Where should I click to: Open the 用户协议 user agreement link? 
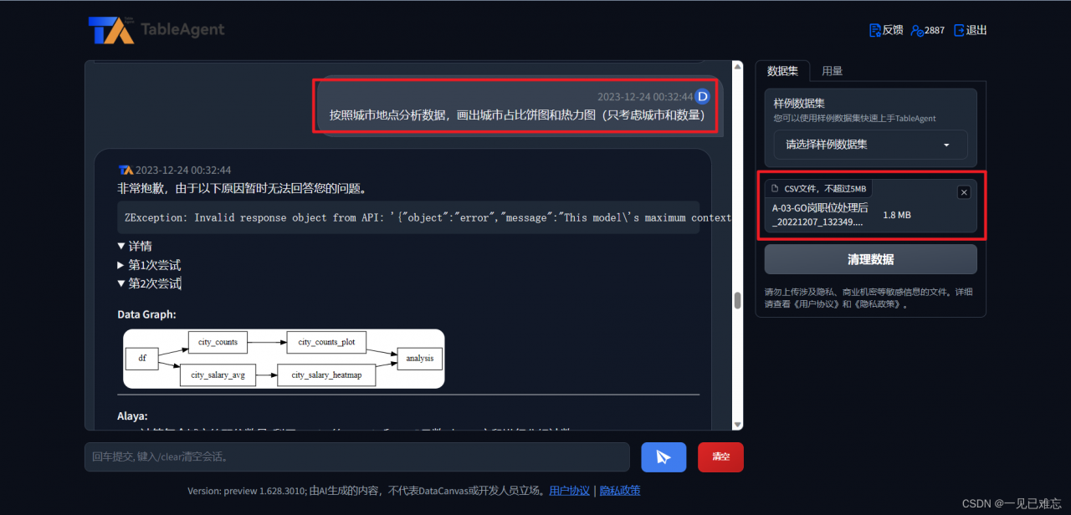[x=569, y=490]
